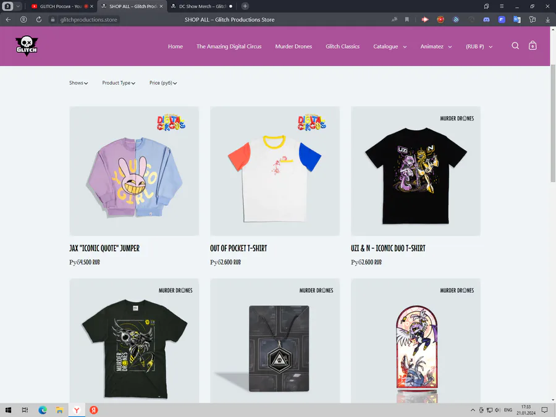
Task: Open Yandex profile icon beside back arrow
Action: 23,20
